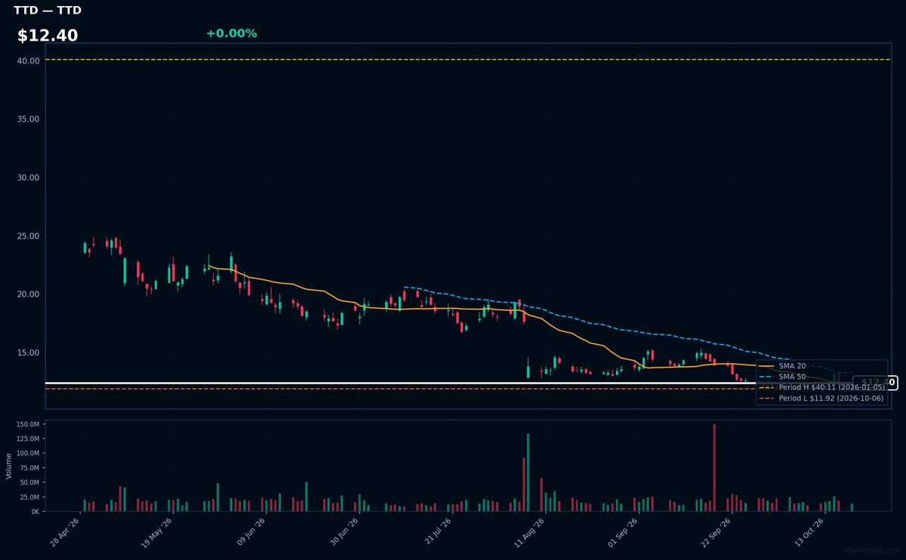Click the tallest red volume bar
This screenshot has width=906, height=560.
pos(714,468)
